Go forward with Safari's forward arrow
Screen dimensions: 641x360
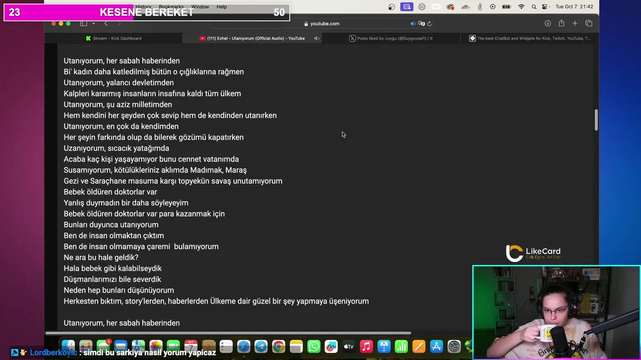tap(119, 23)
